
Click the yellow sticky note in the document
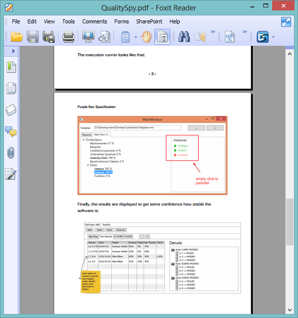pos(90,282)
